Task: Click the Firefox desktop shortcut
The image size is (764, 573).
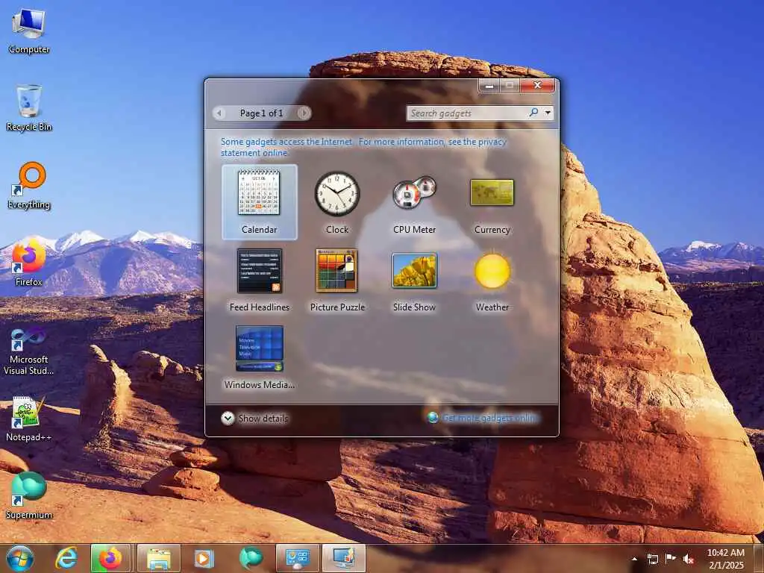Action: [x=29, y=263]
